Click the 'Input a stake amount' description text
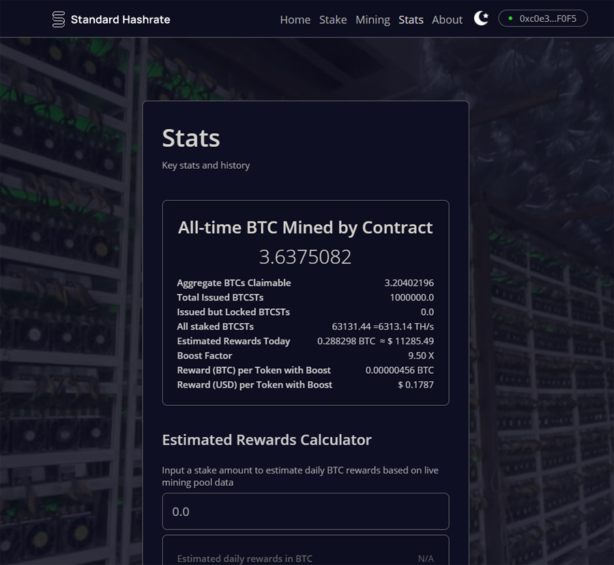 [x=300, y=476]
